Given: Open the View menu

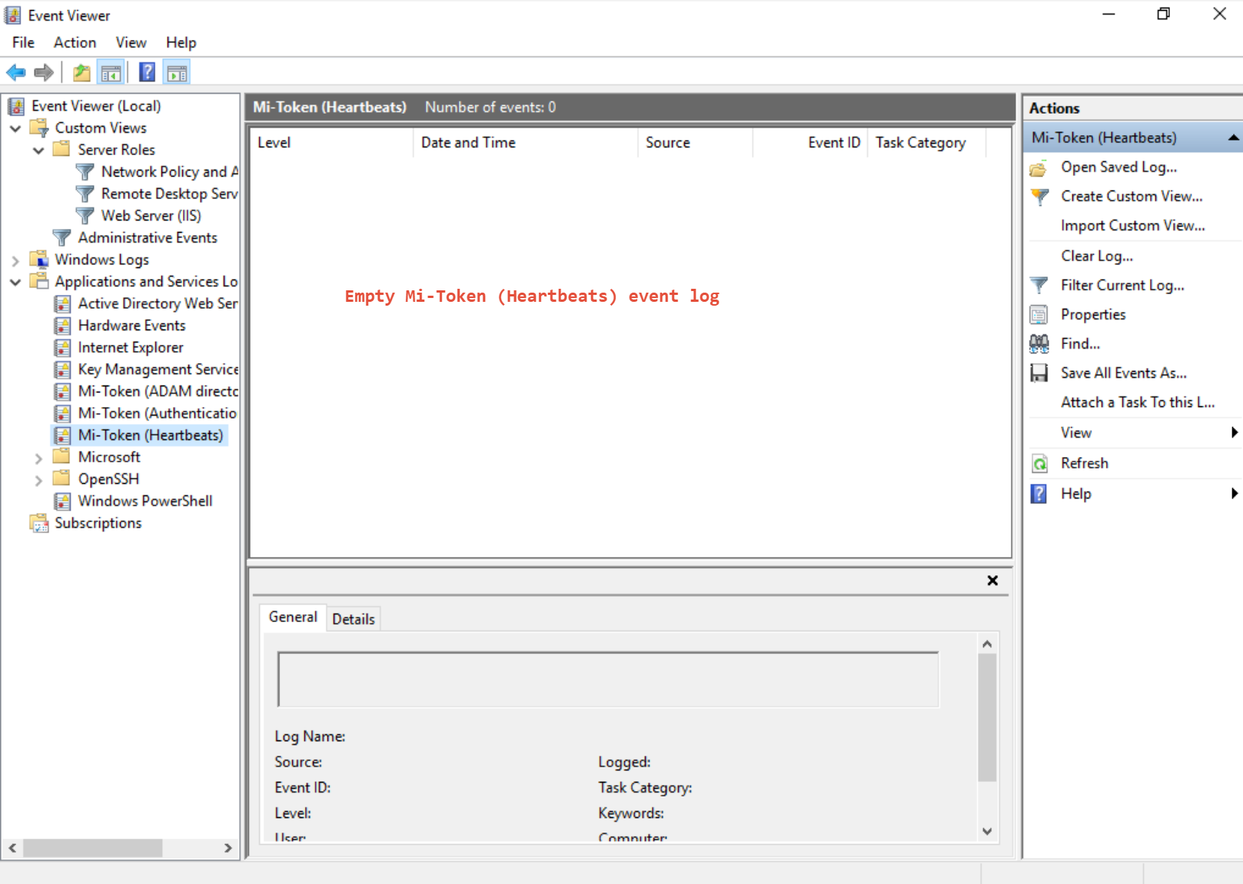Looking at the screenshot, I should (x=131, y=42).
